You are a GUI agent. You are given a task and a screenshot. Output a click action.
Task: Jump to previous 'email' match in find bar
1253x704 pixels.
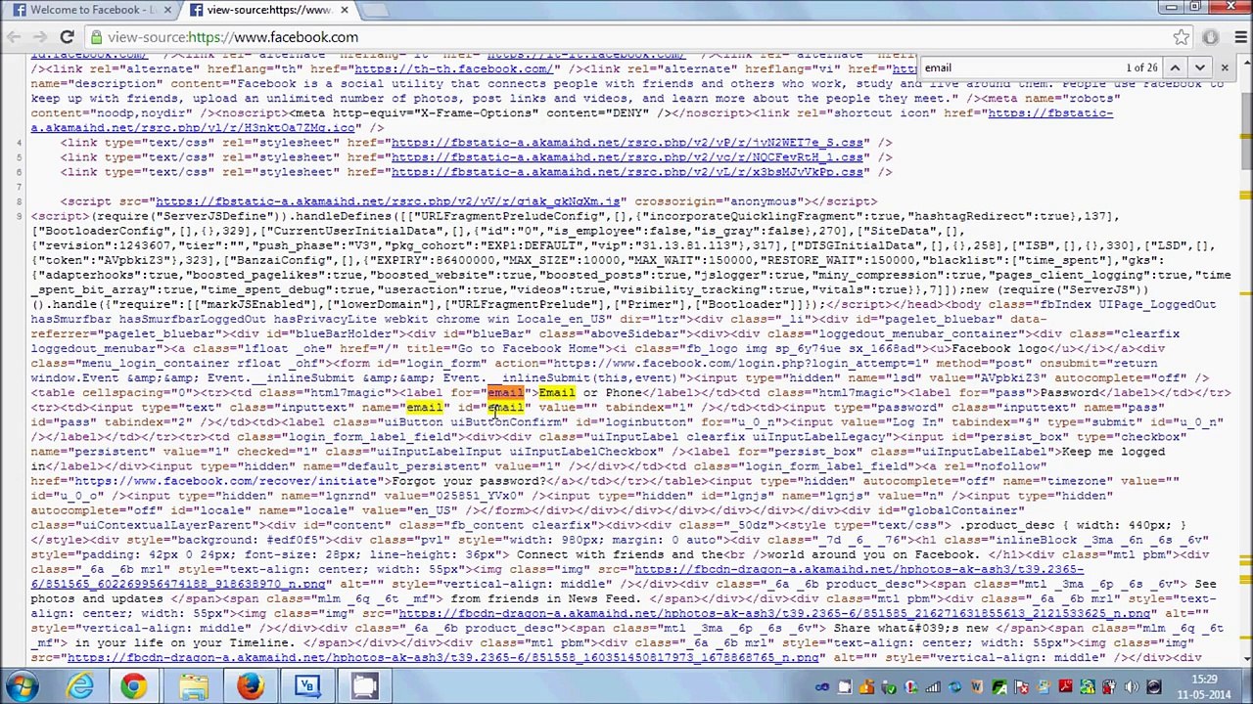click(1174, 67)
